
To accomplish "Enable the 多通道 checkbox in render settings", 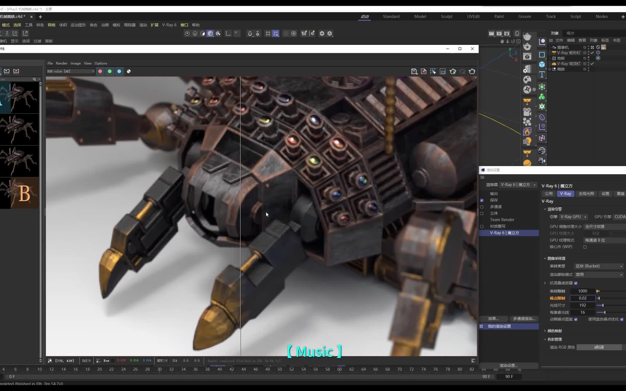I will 482,207.
